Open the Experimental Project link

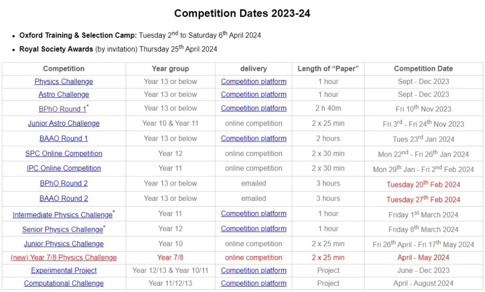click(x=64, y=270)
